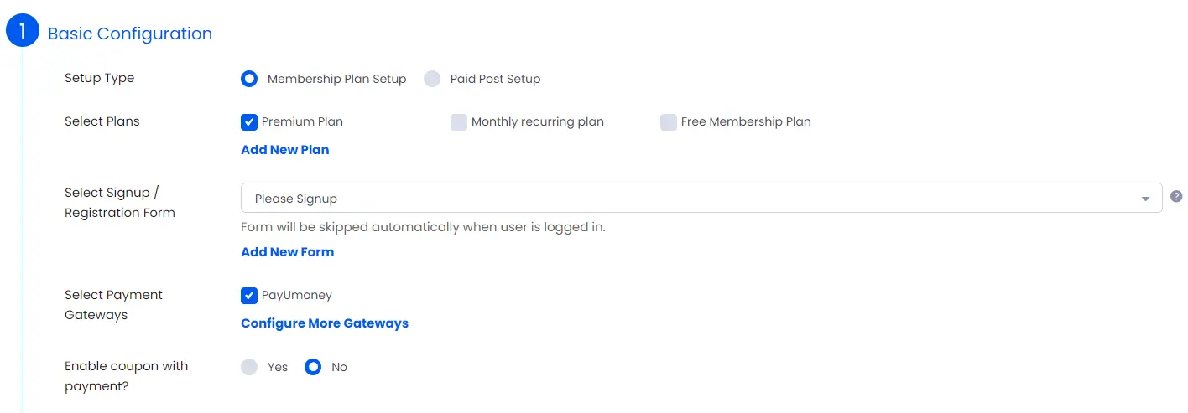Uncheck the Premium Plan checkbox
Image resolution: width=1188 pixels, height=413 pixels.
pos(249,122)
